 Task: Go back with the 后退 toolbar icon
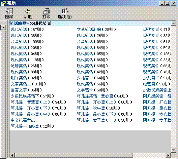coord(28,13)
